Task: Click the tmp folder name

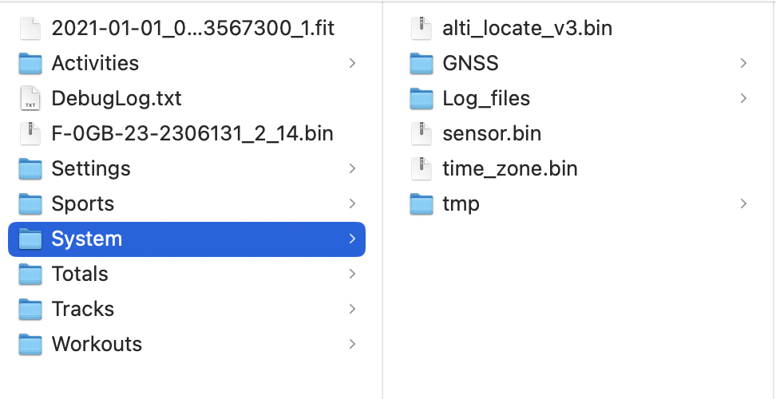Action: click(461, 204)
